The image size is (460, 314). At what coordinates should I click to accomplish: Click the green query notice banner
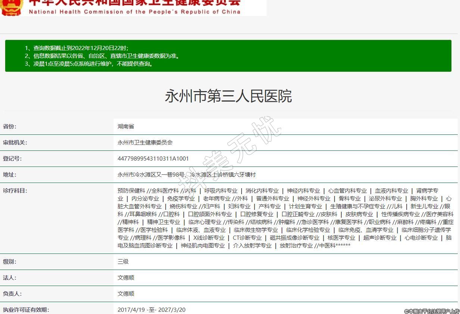[x=228, y=56]
